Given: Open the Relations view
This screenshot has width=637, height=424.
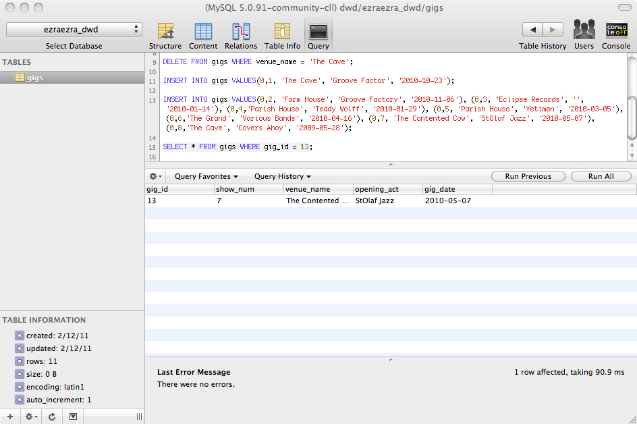Looking at the screenshot, I should pos(241,36).
